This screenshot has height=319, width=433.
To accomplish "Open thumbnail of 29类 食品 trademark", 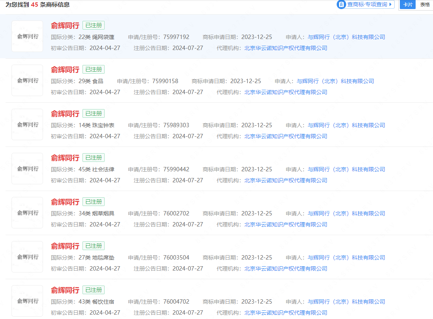I will (x=27, y=80).
